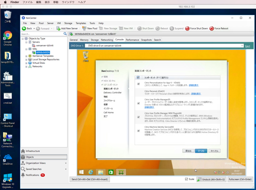Click the search magnifier icon in XenCenter
Viewport: 256px width, 190px height.
tap(65, 34)
